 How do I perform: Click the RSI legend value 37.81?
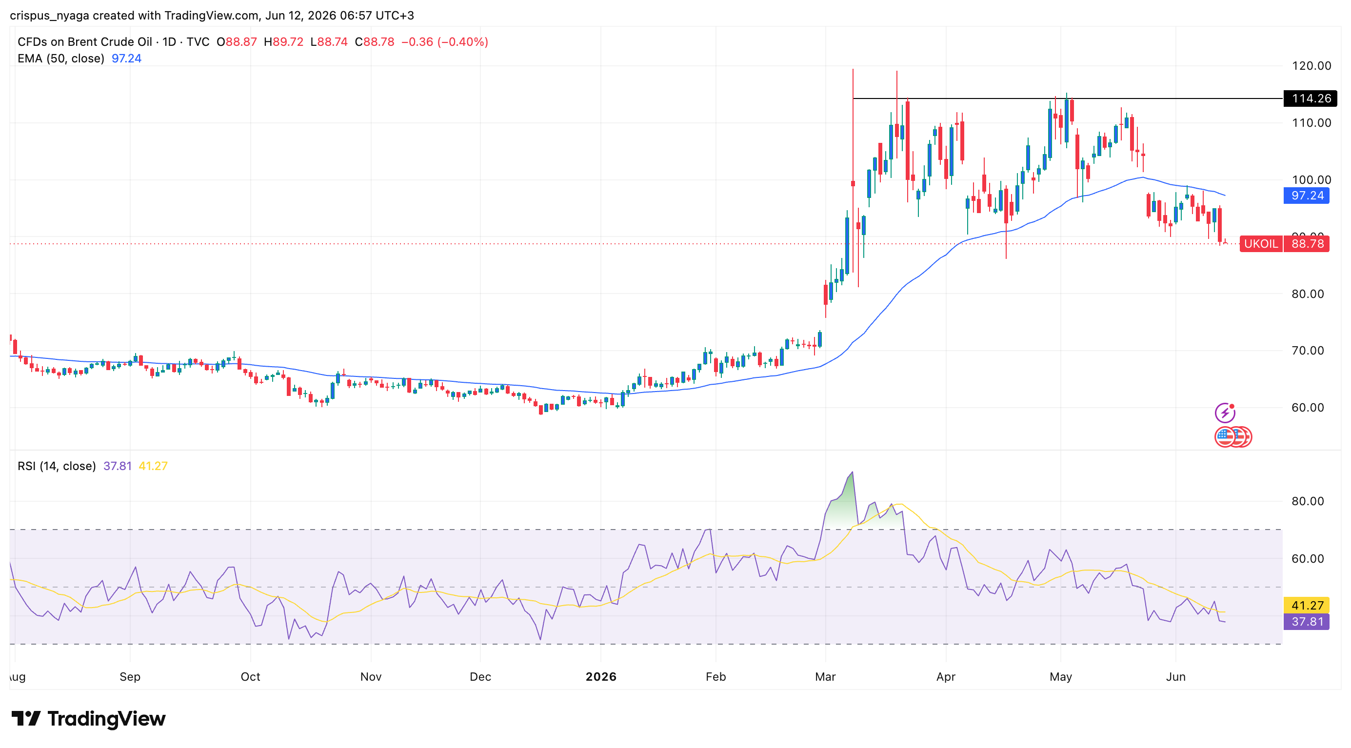(118, 466)
